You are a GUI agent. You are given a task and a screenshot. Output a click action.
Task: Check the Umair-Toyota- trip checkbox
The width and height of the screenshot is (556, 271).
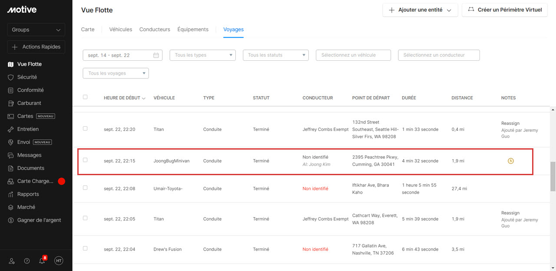pyautogui.click(x=85, y=188)
